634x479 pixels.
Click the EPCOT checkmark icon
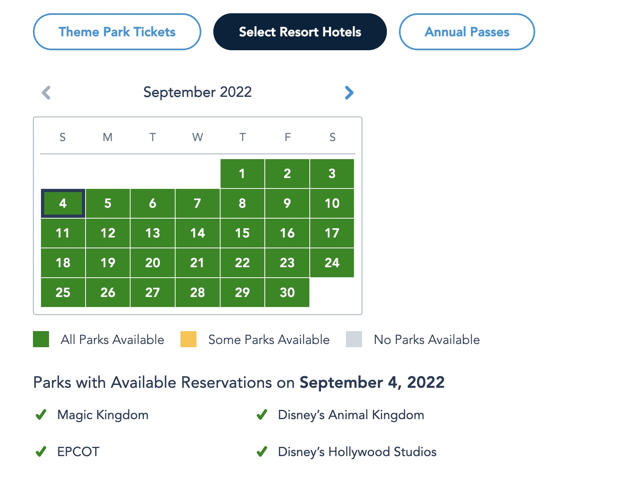41,452
